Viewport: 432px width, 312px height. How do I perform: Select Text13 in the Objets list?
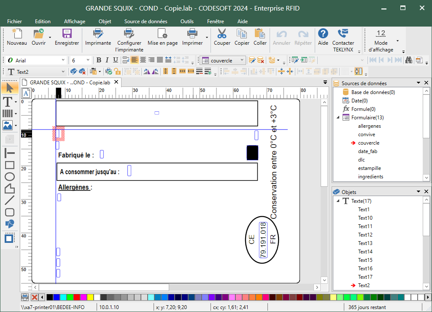[x=365, y=243]
